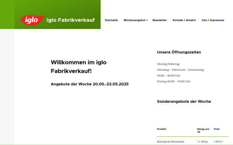Screen dimensions: 233x145
Task: Click Freitag 10:00 - 15:00 Uhr text
Action: tap(174, 81)
